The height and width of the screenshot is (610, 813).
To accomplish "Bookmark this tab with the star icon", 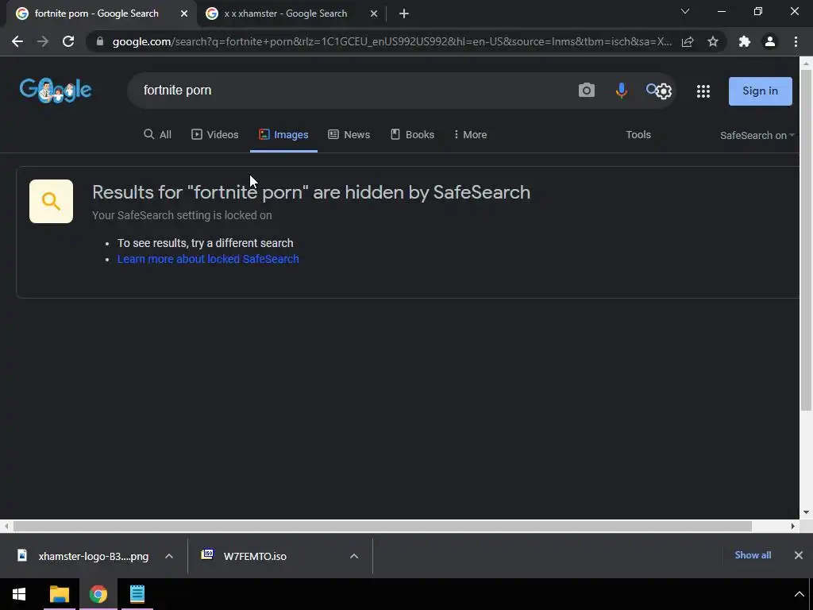I will [x=713, y=41].
